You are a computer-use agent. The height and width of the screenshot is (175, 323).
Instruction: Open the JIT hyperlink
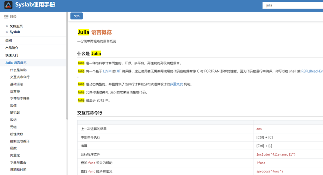tap(119, 71)
